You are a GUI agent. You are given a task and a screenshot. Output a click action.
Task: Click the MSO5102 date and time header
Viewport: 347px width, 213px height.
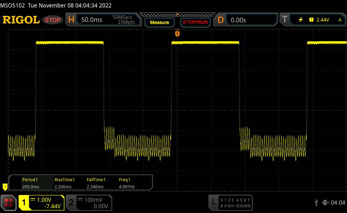click(56, 5)
